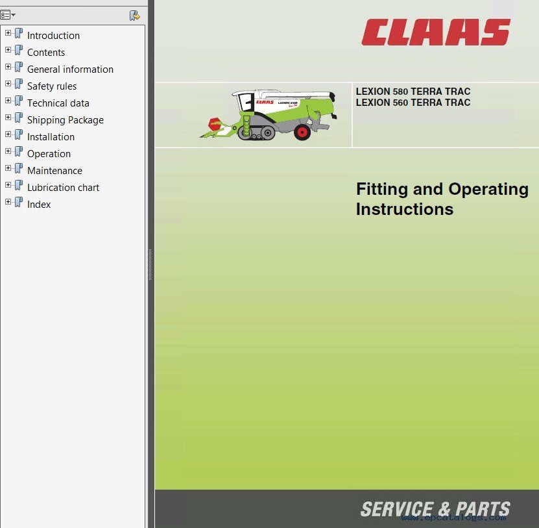This screenshot has height=528, width=539.
Task: Click the red CLAAS logo
Action: point(436,32)
